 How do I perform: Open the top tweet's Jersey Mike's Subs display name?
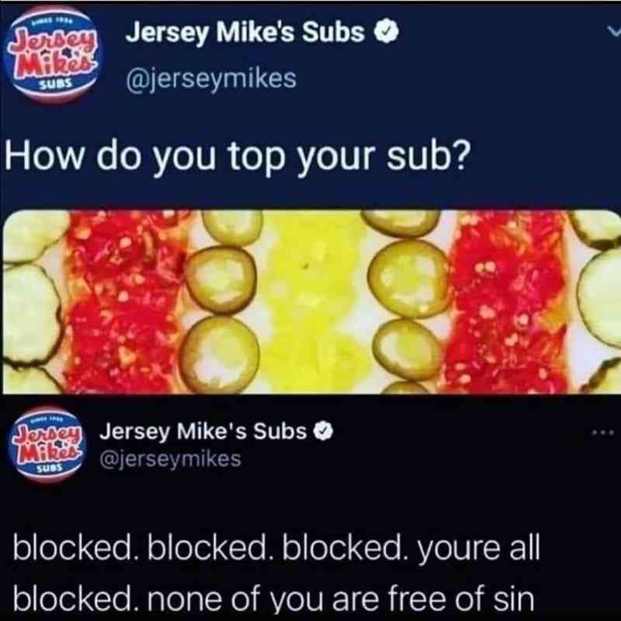pyautogui.click(x=245, y=33)
